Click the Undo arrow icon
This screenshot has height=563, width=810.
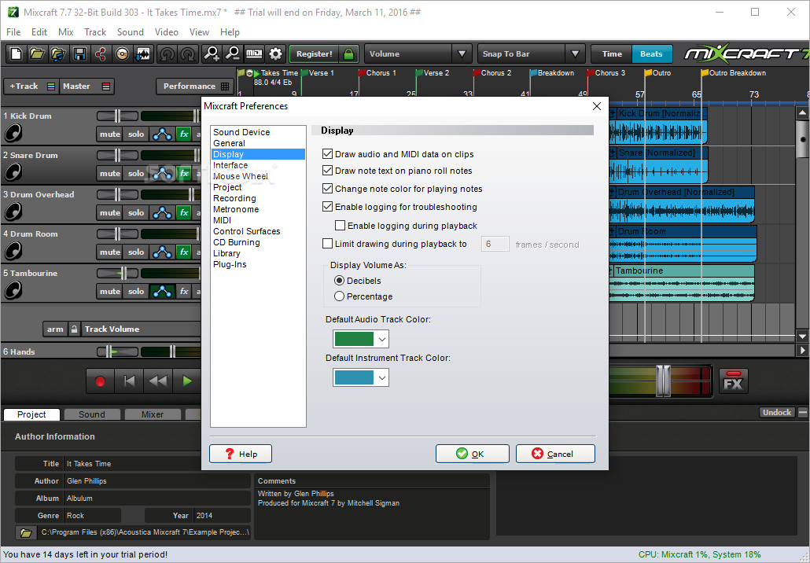pyautogui.click(x=167, y=53)
